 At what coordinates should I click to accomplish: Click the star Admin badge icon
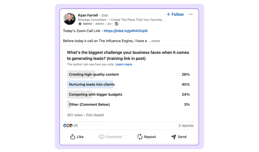[x=80, y=24]
